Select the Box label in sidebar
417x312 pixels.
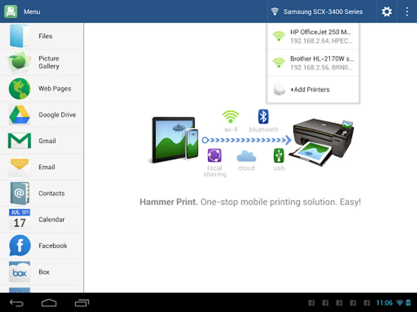[x=44, y=272]
